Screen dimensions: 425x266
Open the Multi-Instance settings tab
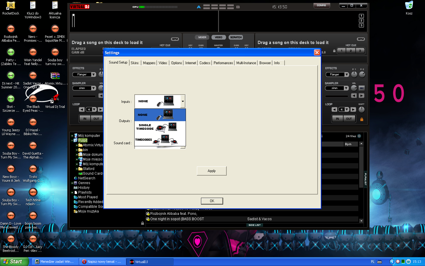click(246, 63)
